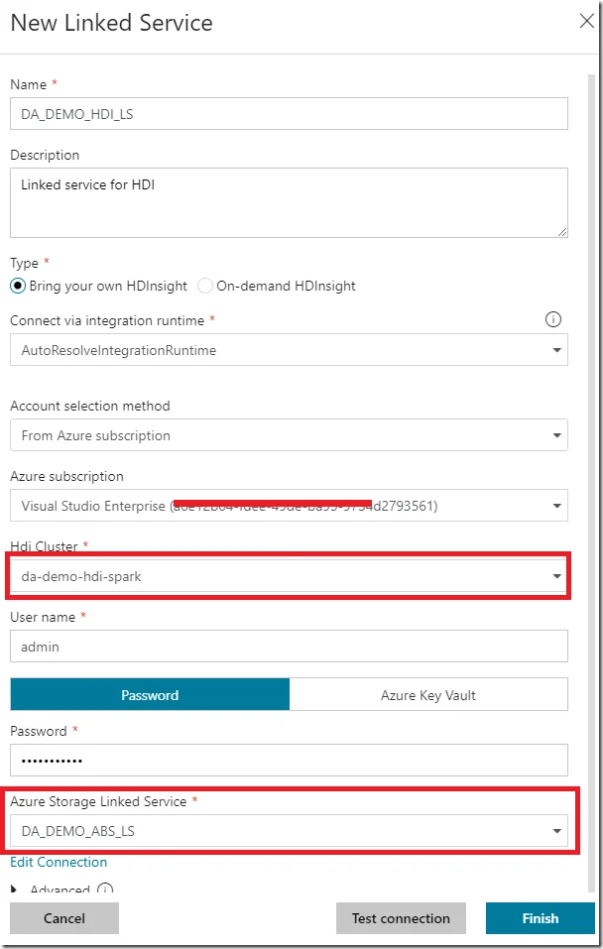Select Bring your own HDInsight radio button
The height and width of the screenshot is (949, 603).
18,286
